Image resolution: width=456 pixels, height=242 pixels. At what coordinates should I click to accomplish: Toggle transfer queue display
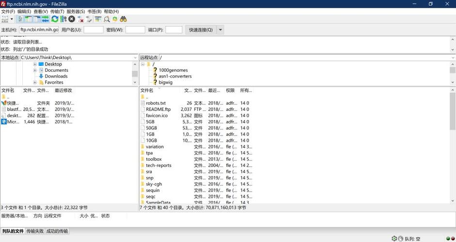pos(46,19)
